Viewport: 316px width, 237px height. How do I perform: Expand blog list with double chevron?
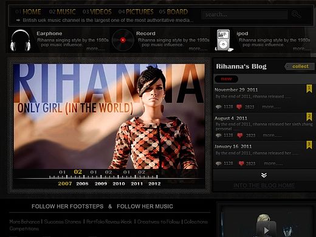(264, 175)
